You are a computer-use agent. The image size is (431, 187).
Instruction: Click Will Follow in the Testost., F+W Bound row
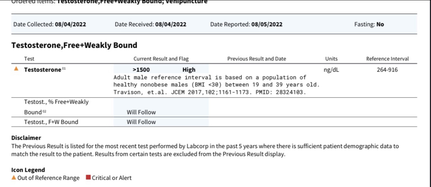coord(141,122)
